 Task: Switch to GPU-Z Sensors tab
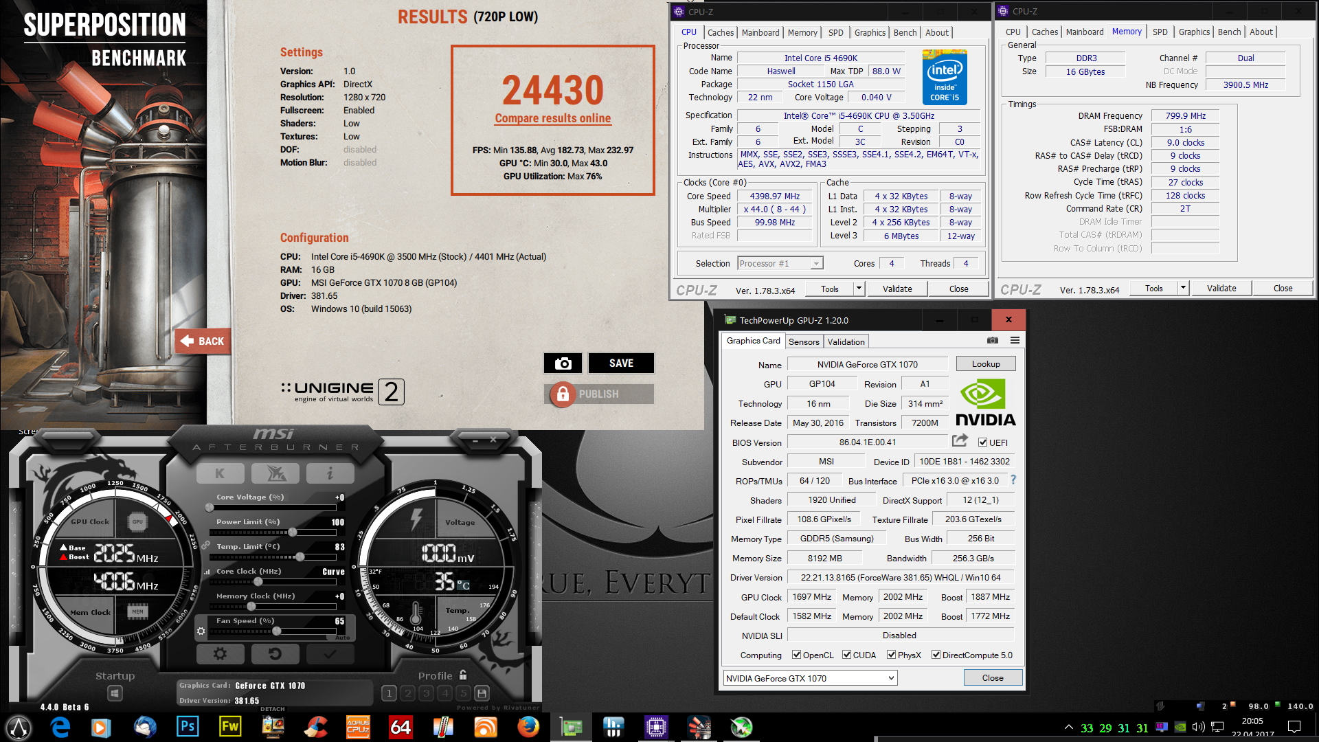click(x=804, y=341)
